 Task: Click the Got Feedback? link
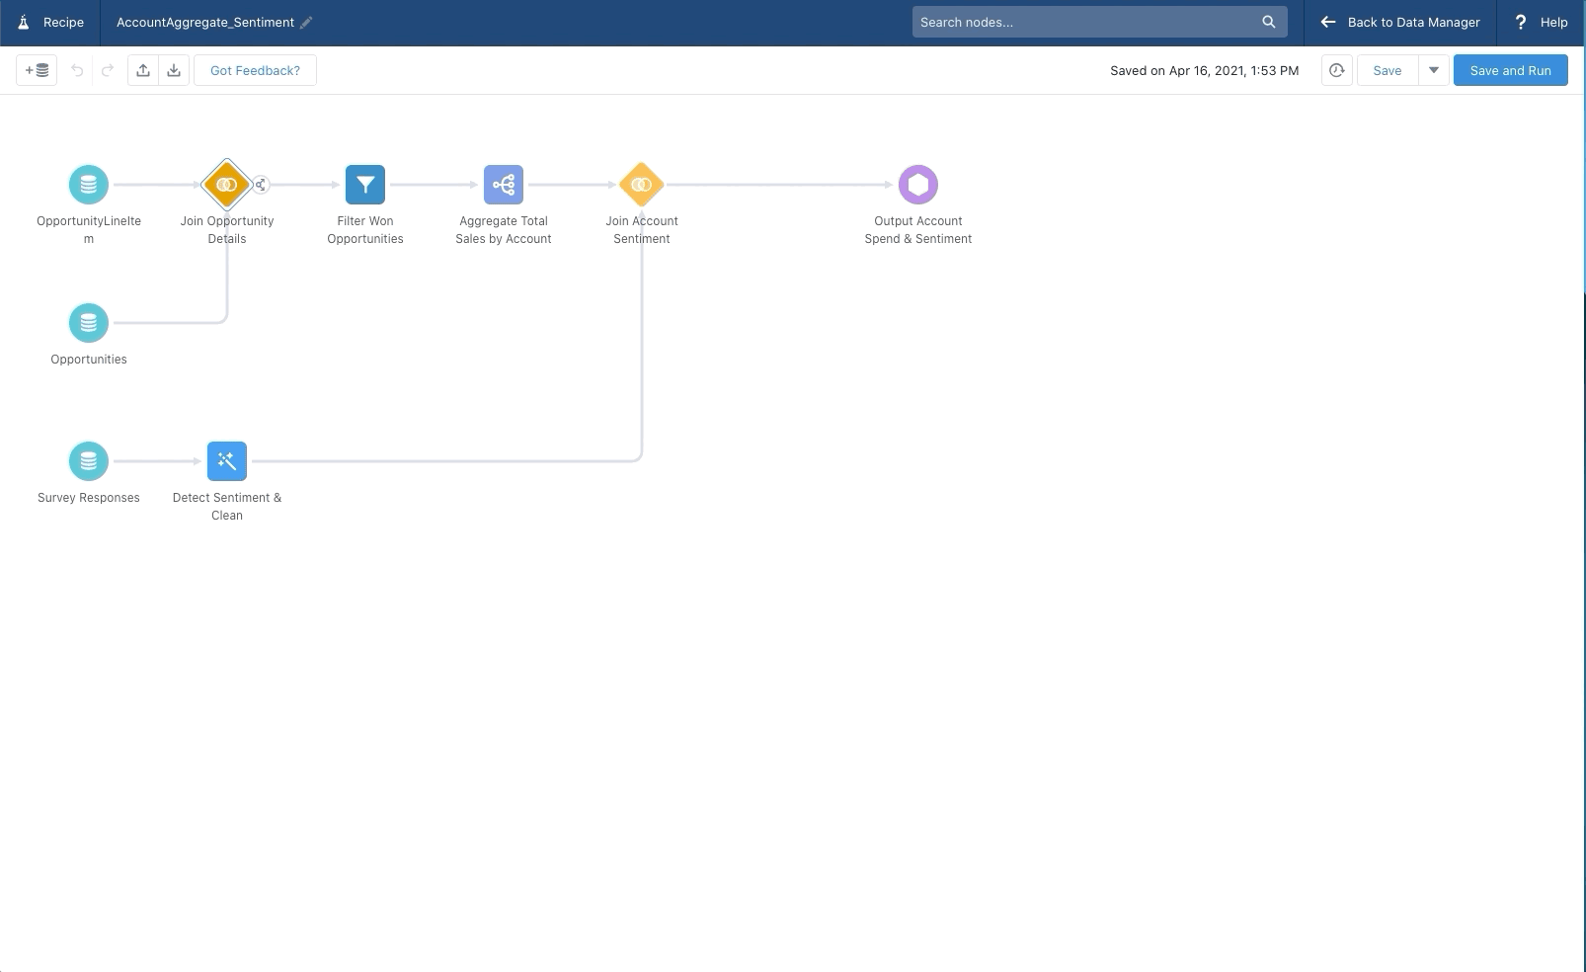point(255,70)
